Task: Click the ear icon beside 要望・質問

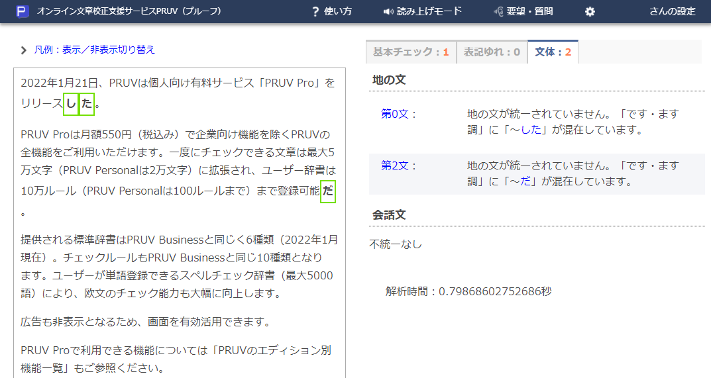Action: [498, 12]
